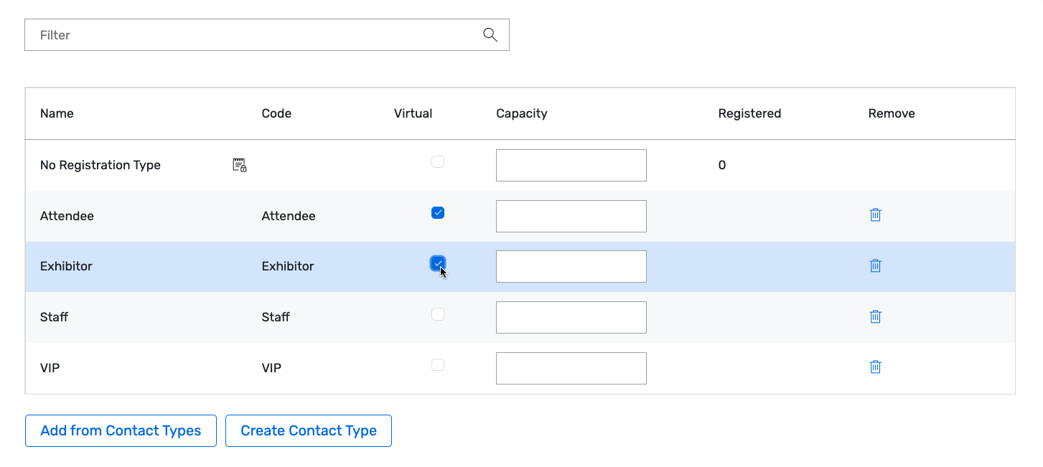Click the Capacity column header

click(522, 113)
